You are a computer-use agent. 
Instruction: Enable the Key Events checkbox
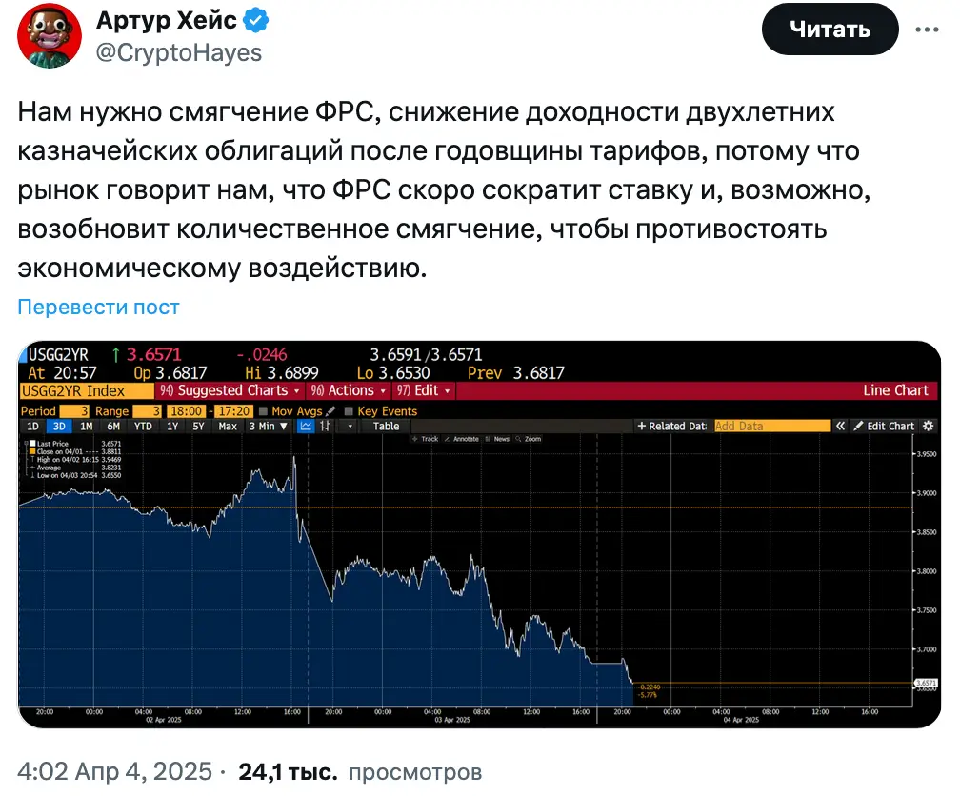[x=349, y=411]
